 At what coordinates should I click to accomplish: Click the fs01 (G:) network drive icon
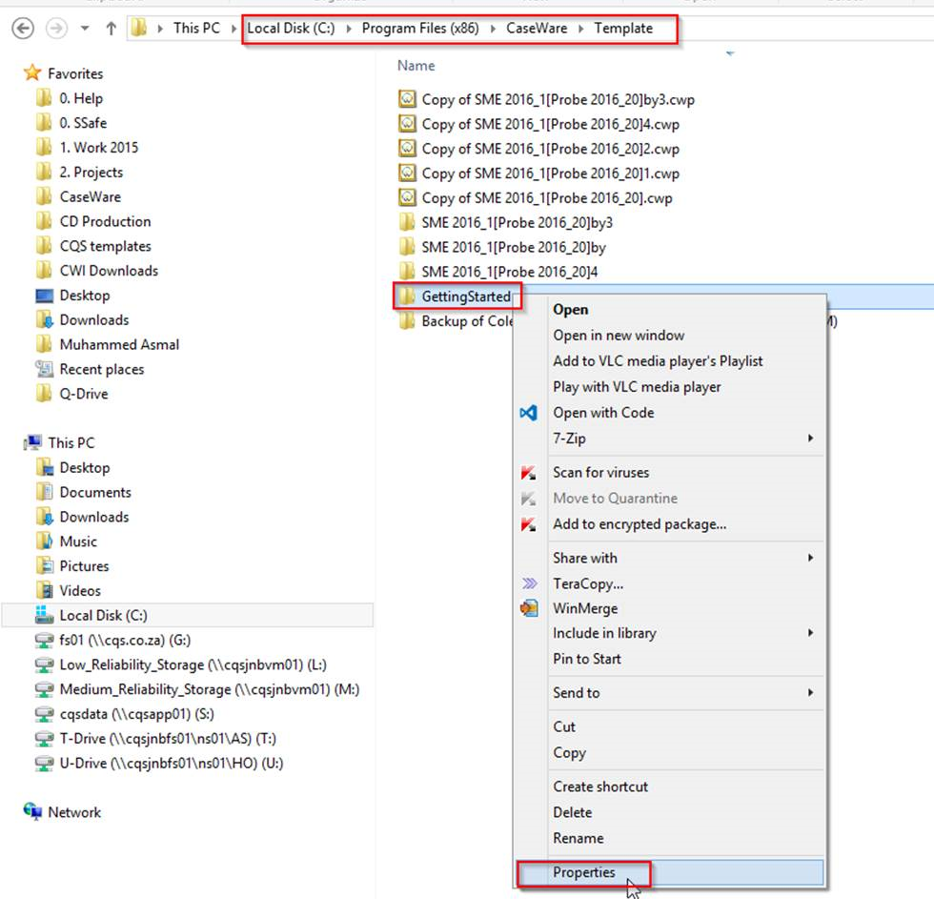(x=44, y=641)
